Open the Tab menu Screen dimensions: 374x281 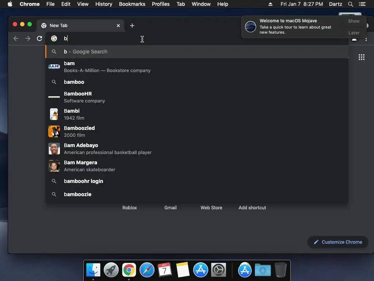pos(180,4)
